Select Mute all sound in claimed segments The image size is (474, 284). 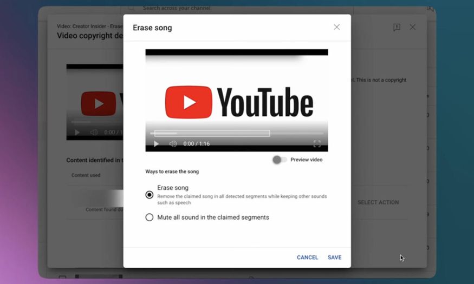(150, 217)
